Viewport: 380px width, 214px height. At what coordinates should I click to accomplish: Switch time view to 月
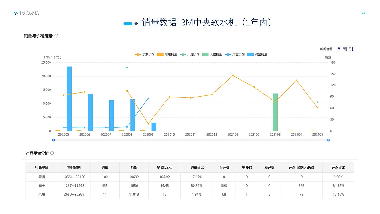[x=350, y=49]
